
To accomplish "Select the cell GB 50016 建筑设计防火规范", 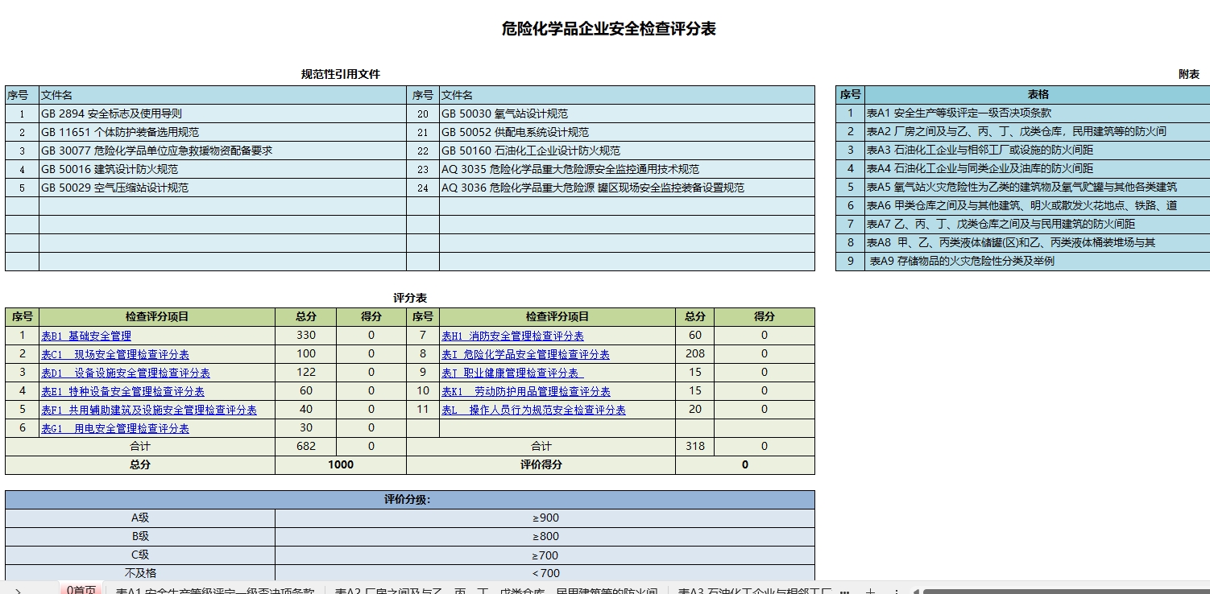I will tap(222, 169).
